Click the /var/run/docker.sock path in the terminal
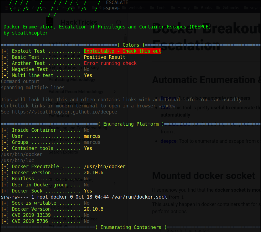The image size is (261, 232). 139,197
